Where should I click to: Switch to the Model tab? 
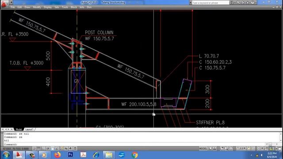[19, 129]
